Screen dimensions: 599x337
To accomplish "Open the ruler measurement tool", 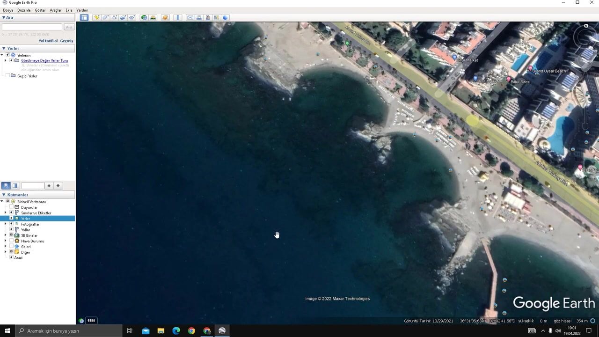I will 178,17.
